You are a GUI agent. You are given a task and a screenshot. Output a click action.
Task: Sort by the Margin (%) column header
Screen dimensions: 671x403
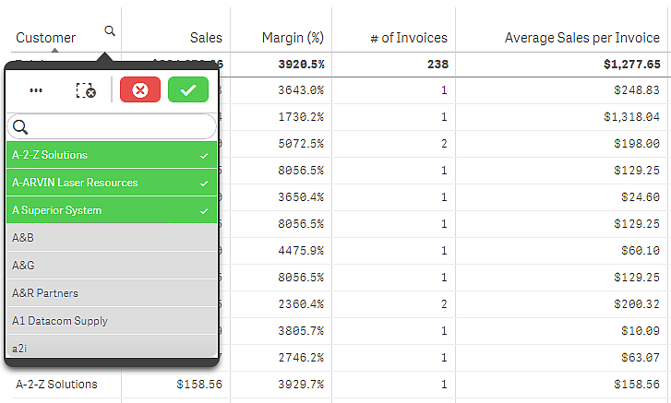coord(293,38)
